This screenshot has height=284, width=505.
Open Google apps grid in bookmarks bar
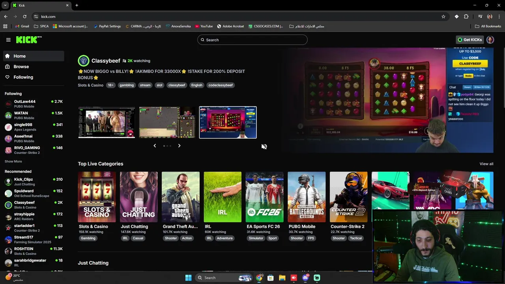pos(5,26)
